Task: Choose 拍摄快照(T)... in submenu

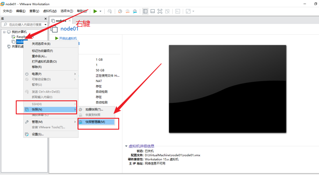Action: [96, 110]
